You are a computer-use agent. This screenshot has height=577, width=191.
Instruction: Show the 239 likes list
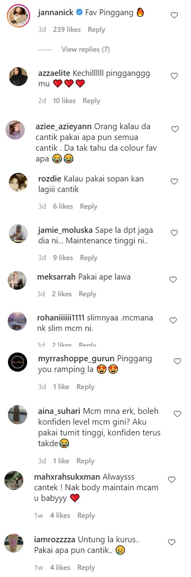[x=67, y=30]
